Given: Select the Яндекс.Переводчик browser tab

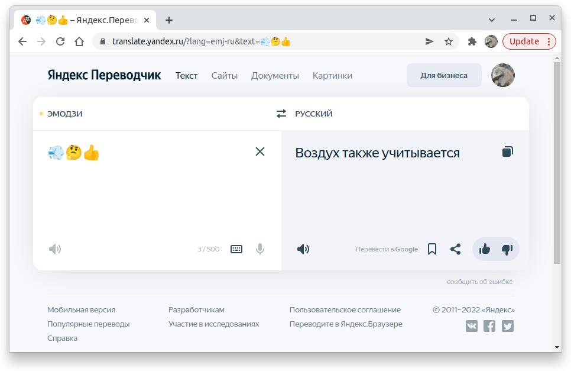Looking at the screenshot, I should tap(86, 20).
